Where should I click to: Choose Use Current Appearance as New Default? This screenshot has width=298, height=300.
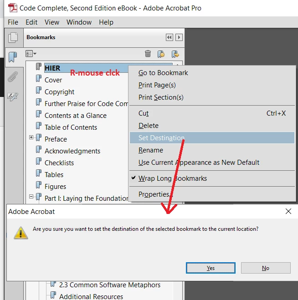pyautogui.click(x=212, y=163)
